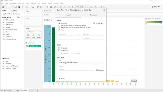
Task: Open the Data/Analytics pane options arrow
Action: coord(23,11)
